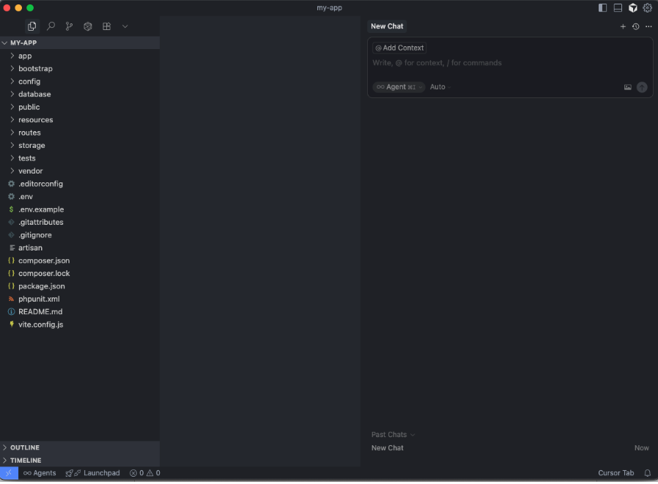Open the Search view in the sidebar
The image size is (658, 484).
pyautogui.click(x=50, y=26)
